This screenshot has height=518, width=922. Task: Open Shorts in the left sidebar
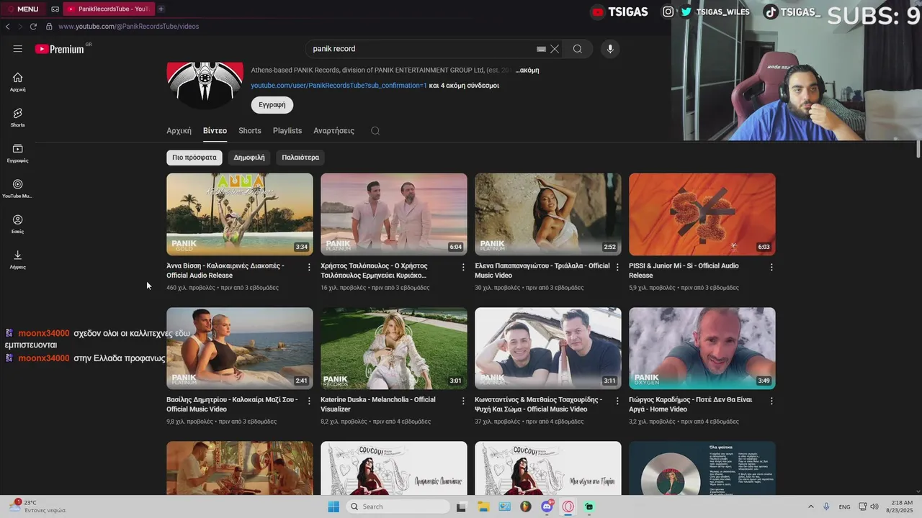[17, 118]
